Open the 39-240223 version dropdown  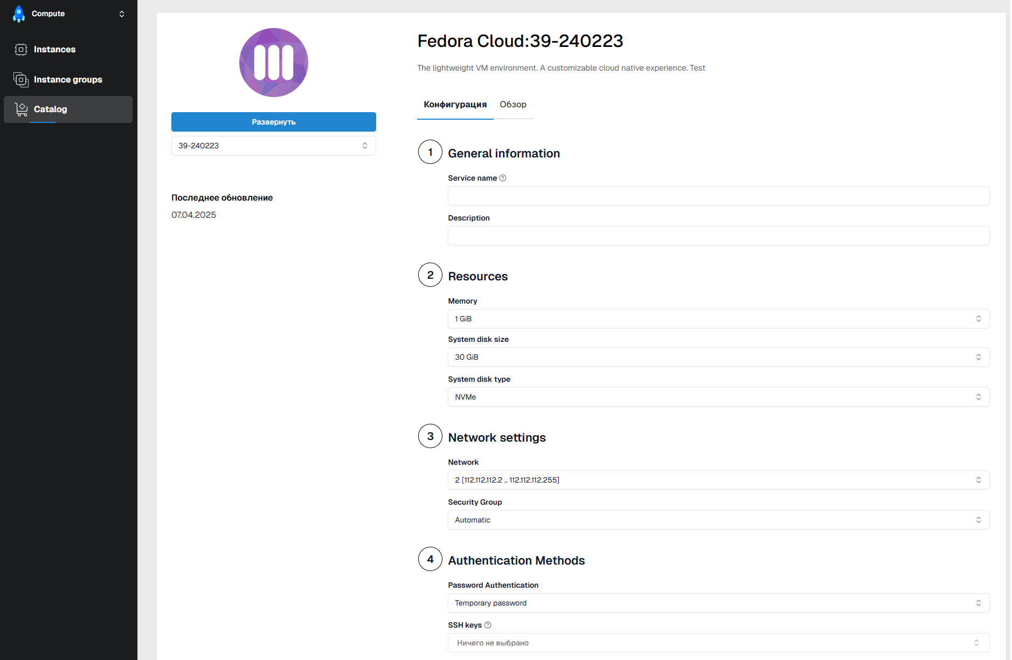coord(273,146)
